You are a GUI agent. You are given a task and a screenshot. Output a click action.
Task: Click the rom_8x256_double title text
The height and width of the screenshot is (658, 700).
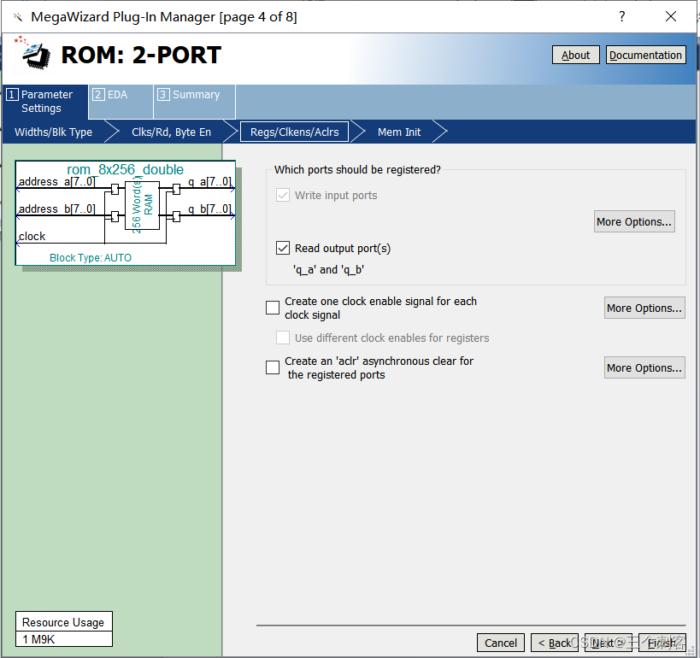[125, 169]
